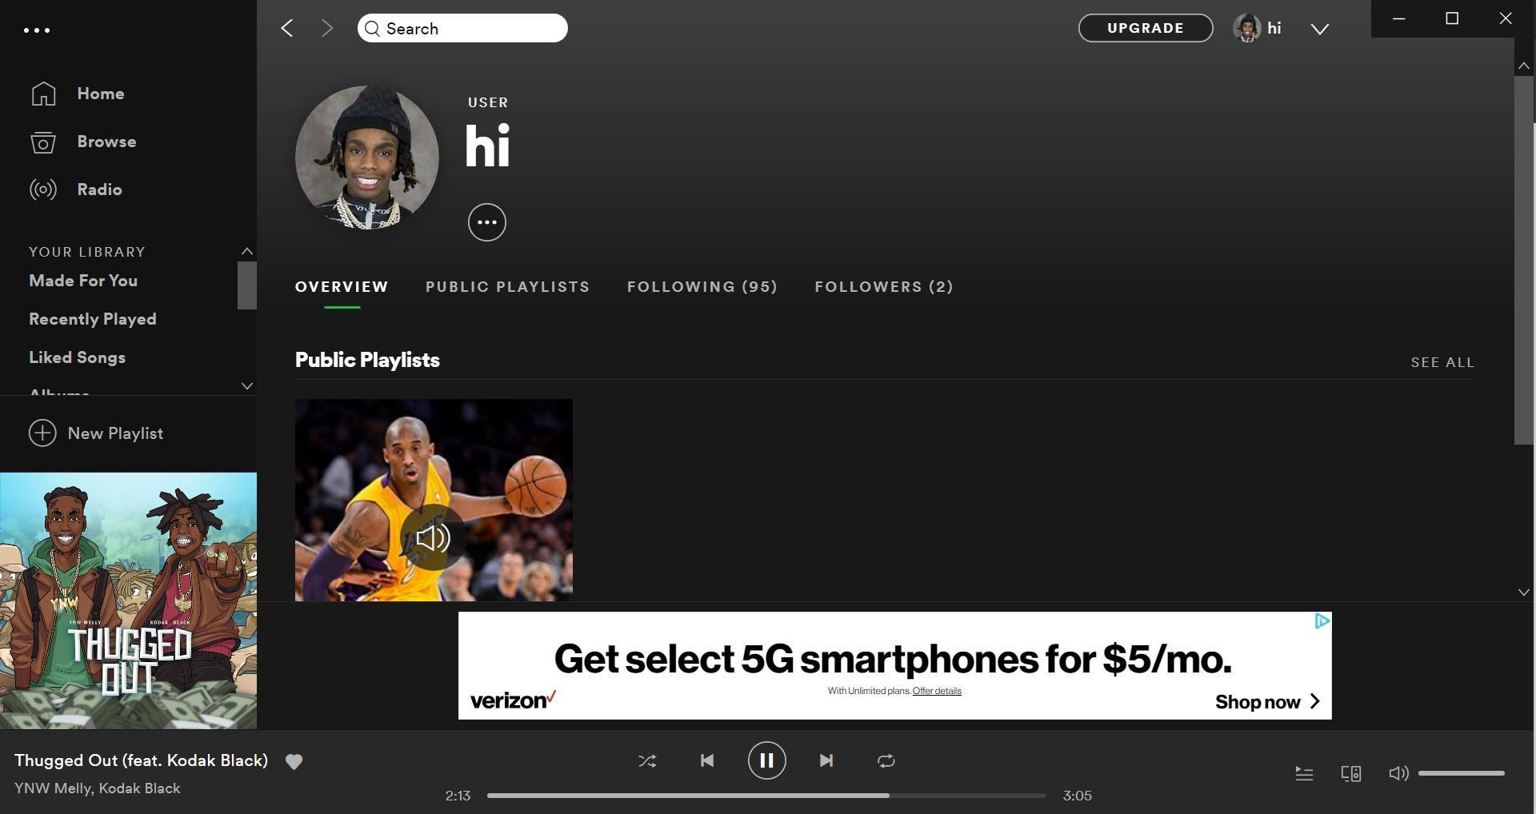Unlike the song with the heart icon
The height and width of the screenshot is (814, 1536).
pyautogui.click(x=294, y=761)
